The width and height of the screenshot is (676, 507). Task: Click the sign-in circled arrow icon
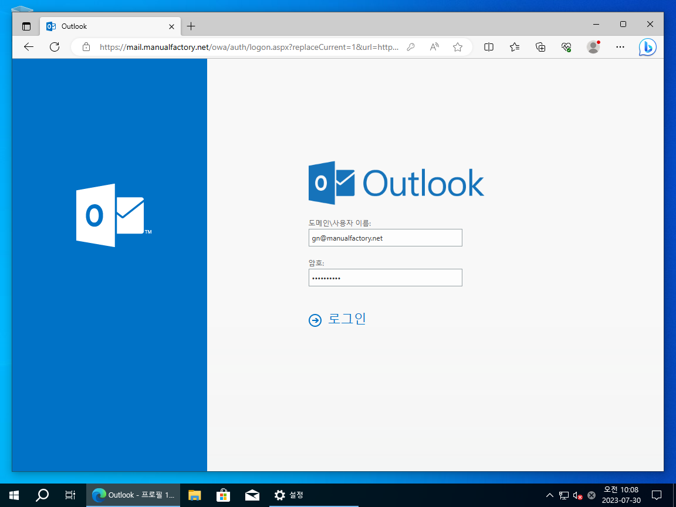pyautogui.click(x=315, y=320)
